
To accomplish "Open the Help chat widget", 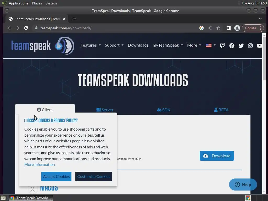I will click(243, 185).
